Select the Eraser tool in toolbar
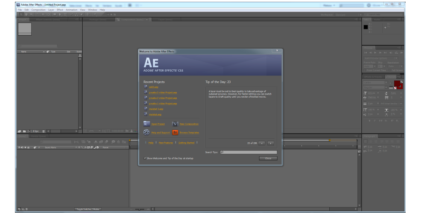427x213 pixels. (82, 14)
